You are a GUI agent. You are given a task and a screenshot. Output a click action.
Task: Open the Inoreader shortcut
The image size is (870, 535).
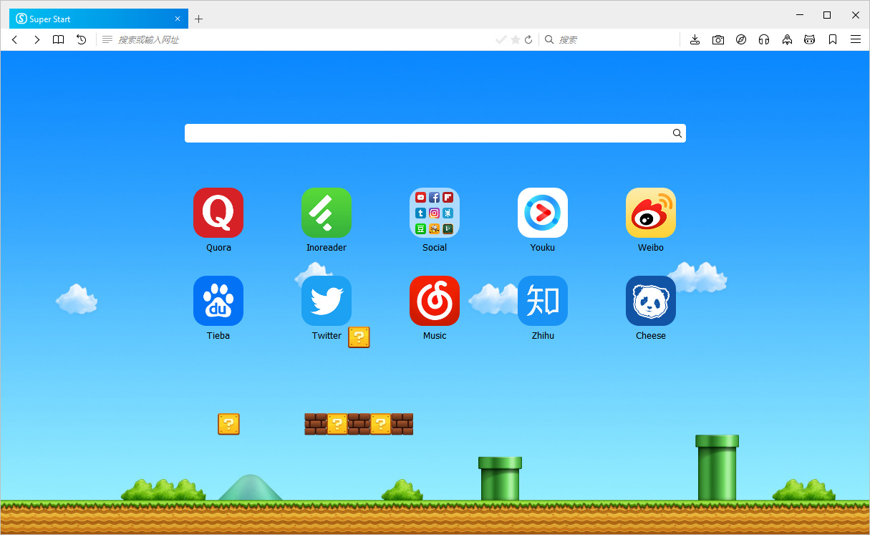click(327, 213)
